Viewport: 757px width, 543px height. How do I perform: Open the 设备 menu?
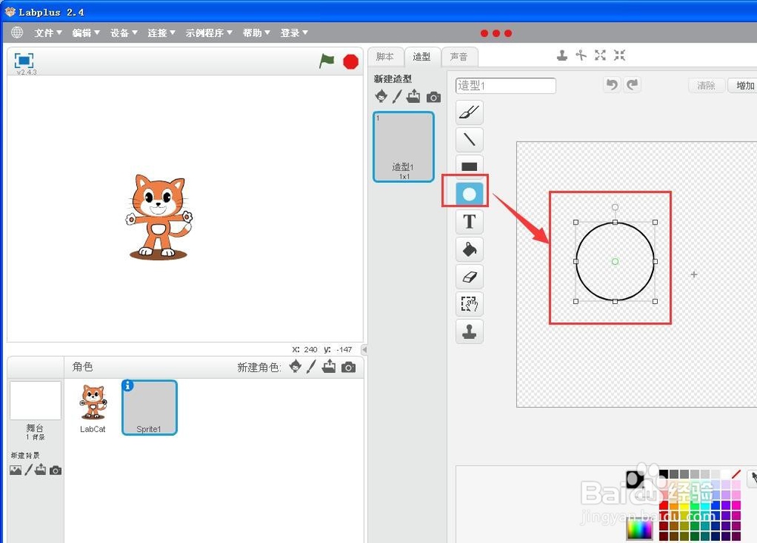pyautogui.click(x=123, y=33)
